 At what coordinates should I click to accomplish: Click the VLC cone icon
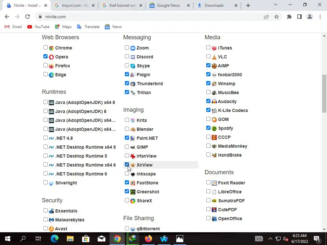(x=214, y=57)
